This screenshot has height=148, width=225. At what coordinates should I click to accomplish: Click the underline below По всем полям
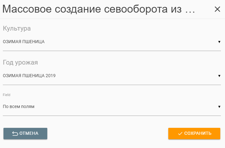(x=112, y=116)
